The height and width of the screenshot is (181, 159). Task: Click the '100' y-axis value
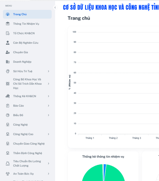(74, 32)
